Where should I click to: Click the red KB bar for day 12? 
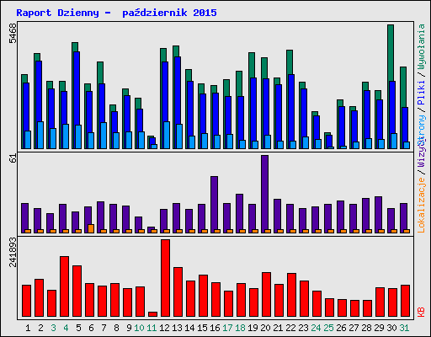(165, 278)
